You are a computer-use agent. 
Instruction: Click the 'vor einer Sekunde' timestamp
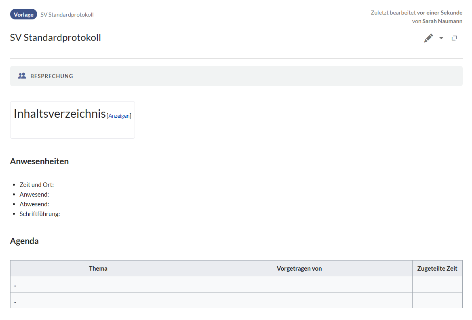click(439, 13)
